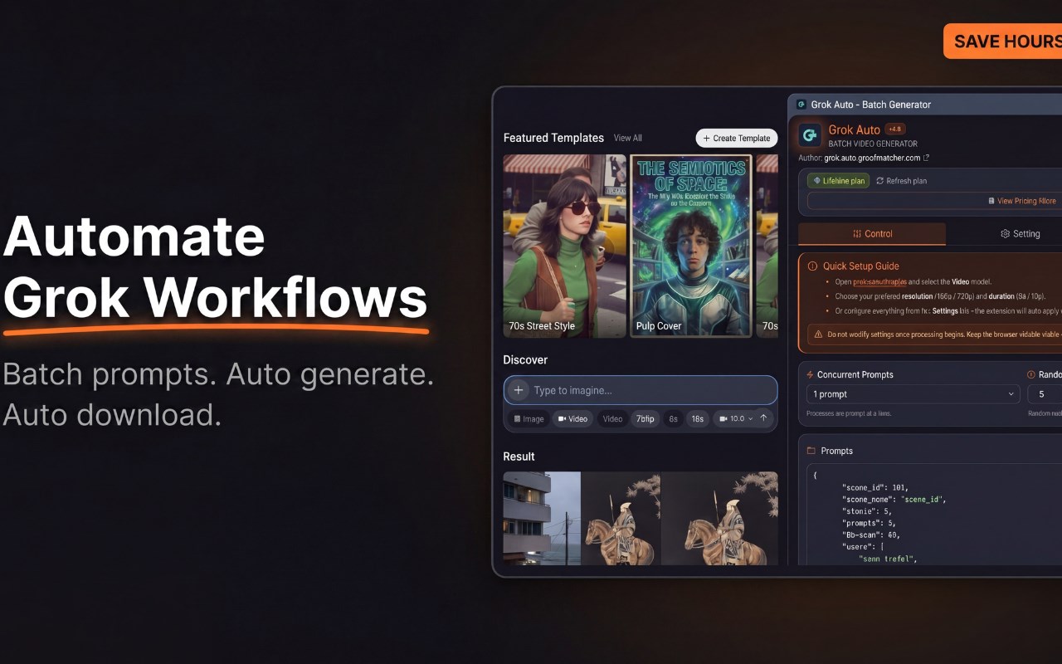Click inside the Prompts JSON editor
Viewport: 1062px width, 664px height.
tap(934, 515)
